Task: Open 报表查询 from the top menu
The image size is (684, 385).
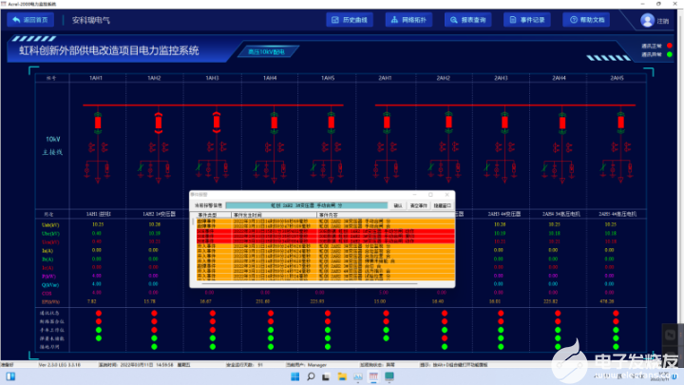Action: (x=468, y=20)
